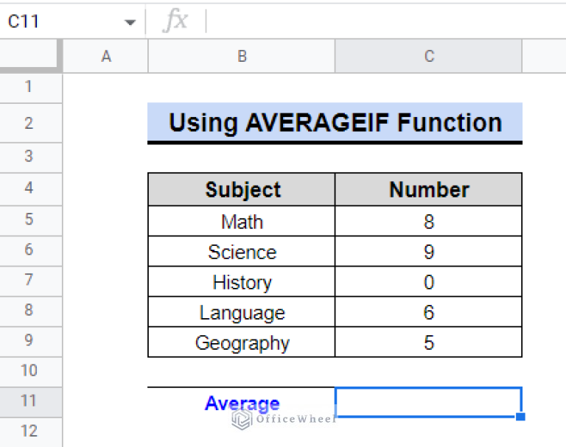Select column C header
Screen dimensions: 566x447
point(428,57)
